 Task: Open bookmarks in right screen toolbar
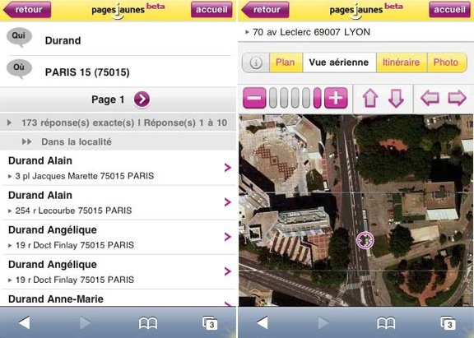[386, 323]
